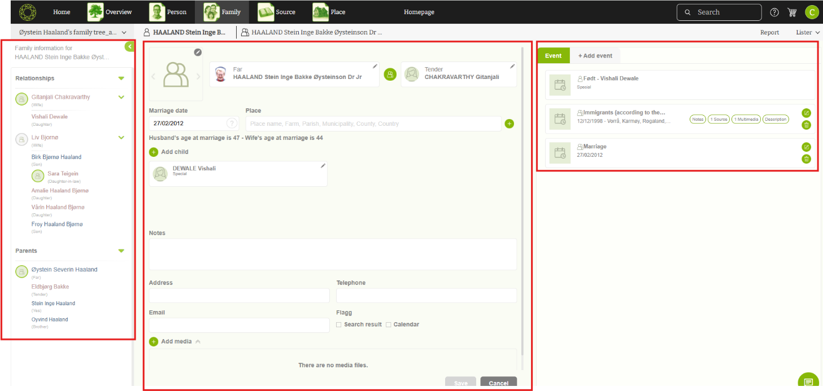Click the green plus next to Place
This screenshot has width=823, height=391.
click(x=509, y=124)
